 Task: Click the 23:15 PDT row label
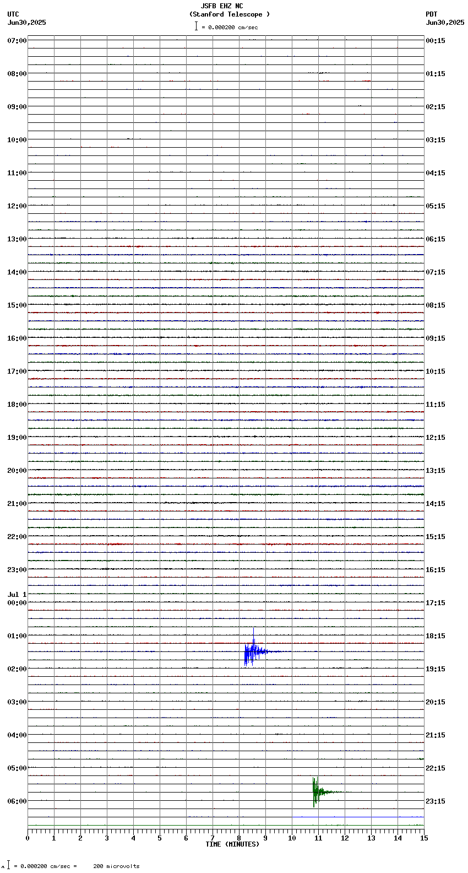pos(436,801)
